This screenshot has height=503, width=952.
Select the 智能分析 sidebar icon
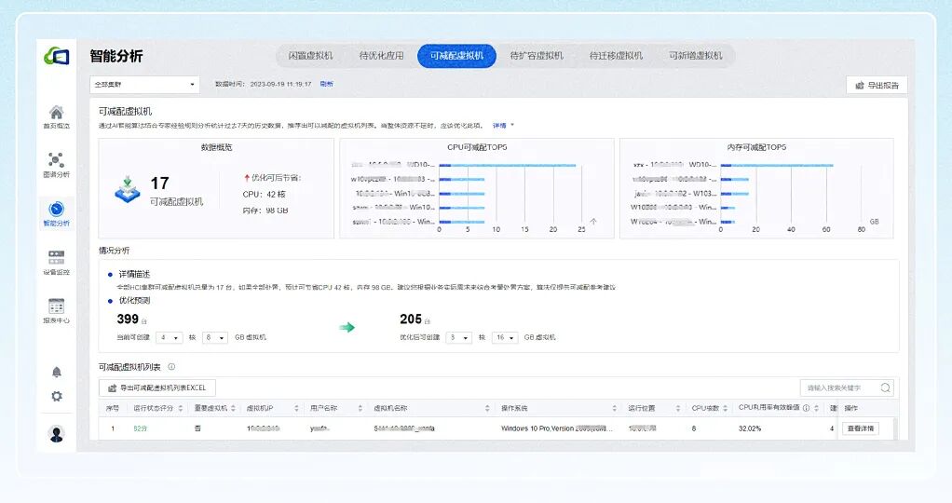57,213
